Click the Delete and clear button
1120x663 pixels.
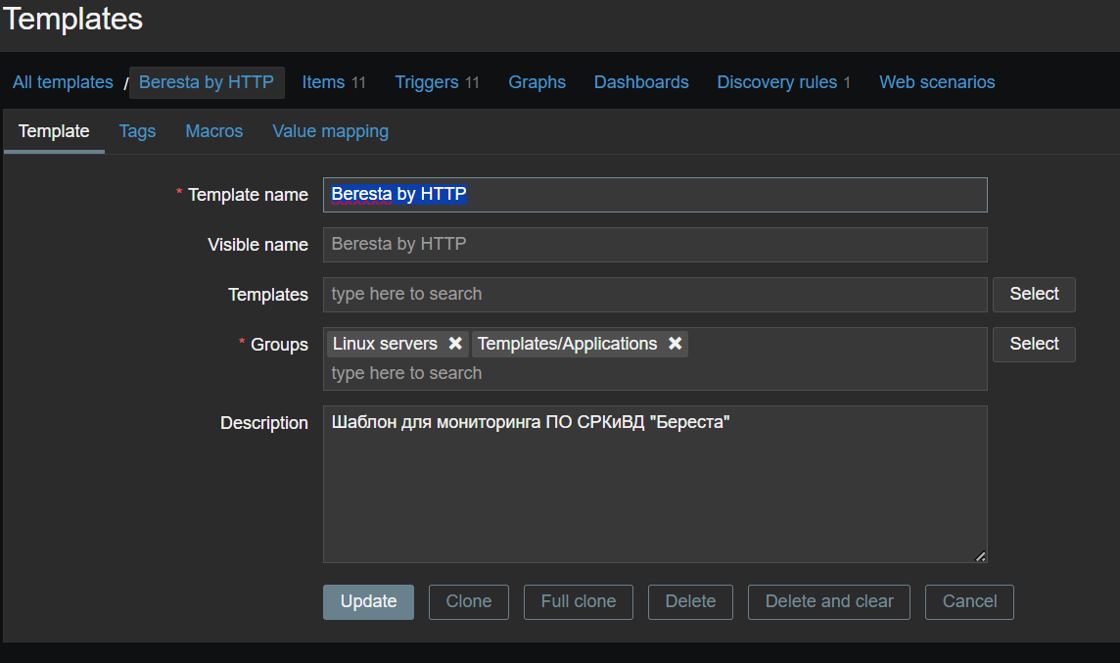coord(828,601)
